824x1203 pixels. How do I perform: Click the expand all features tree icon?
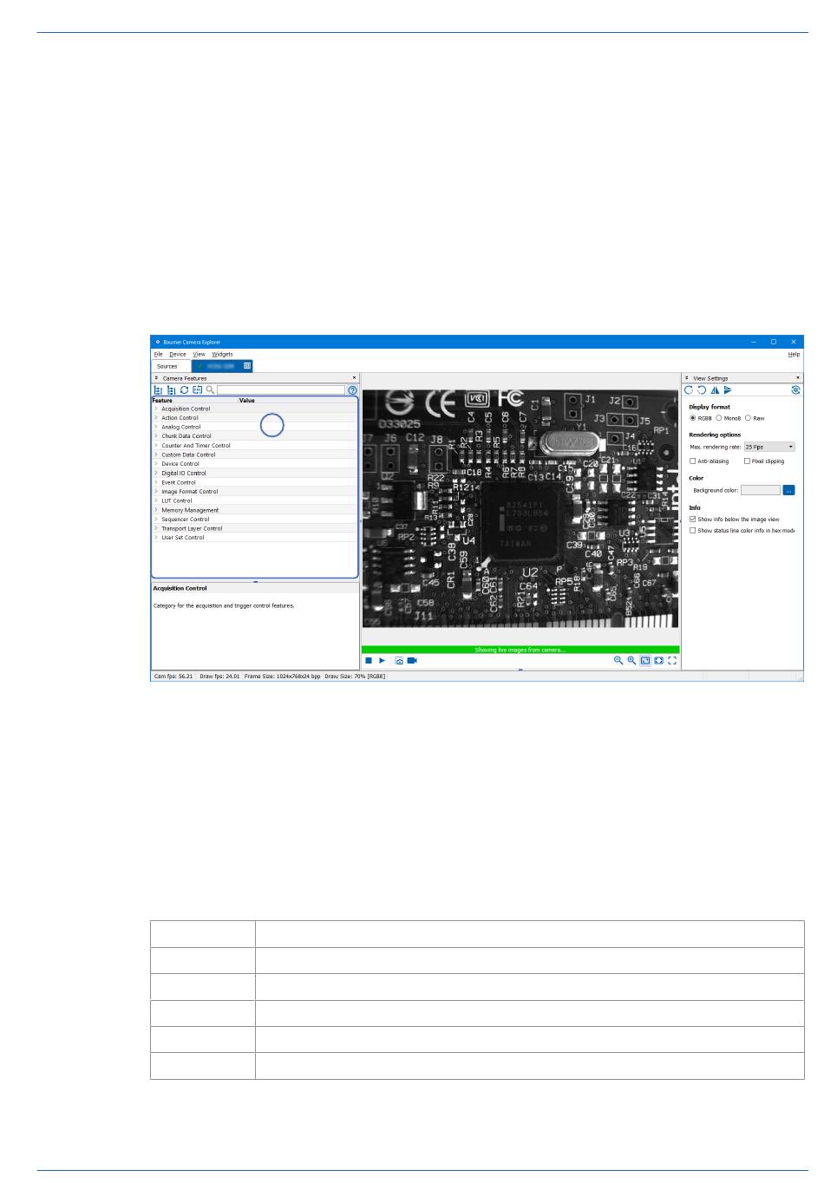159,390
